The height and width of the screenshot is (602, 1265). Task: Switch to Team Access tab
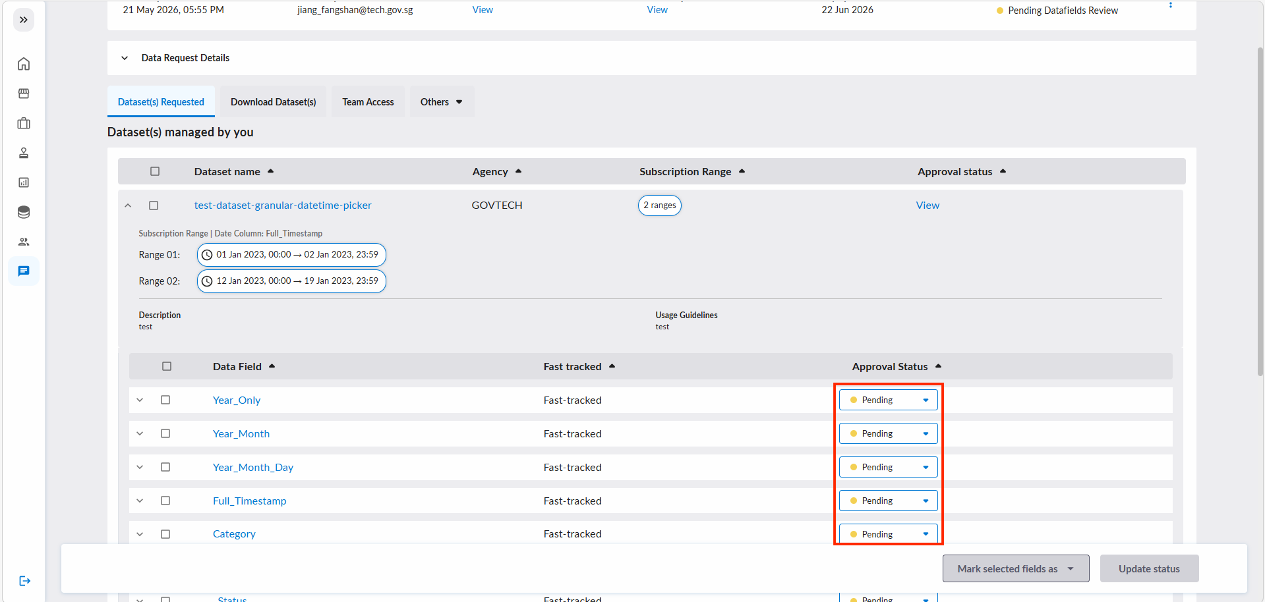(368, 101)
